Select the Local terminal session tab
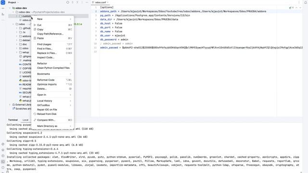The image size is (308, 173). click(26, 120)
